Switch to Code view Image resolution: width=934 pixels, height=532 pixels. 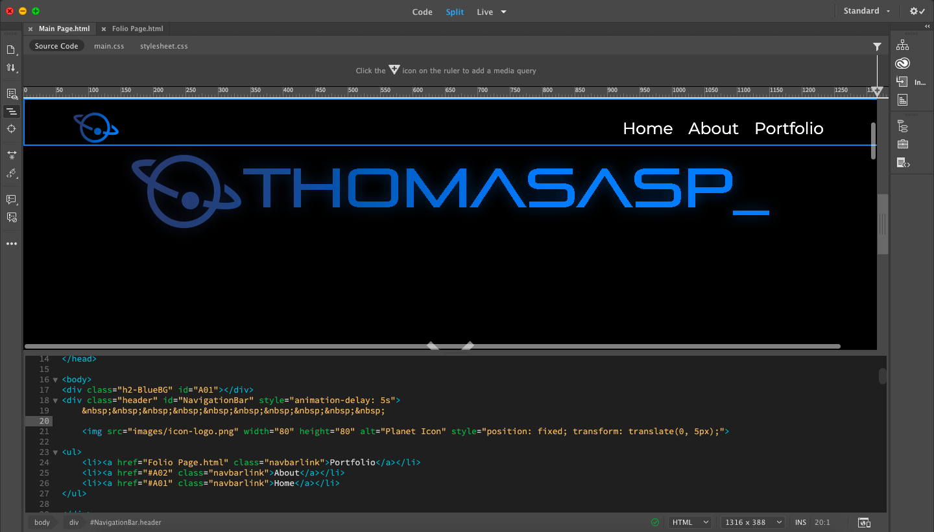coord(422,12)
